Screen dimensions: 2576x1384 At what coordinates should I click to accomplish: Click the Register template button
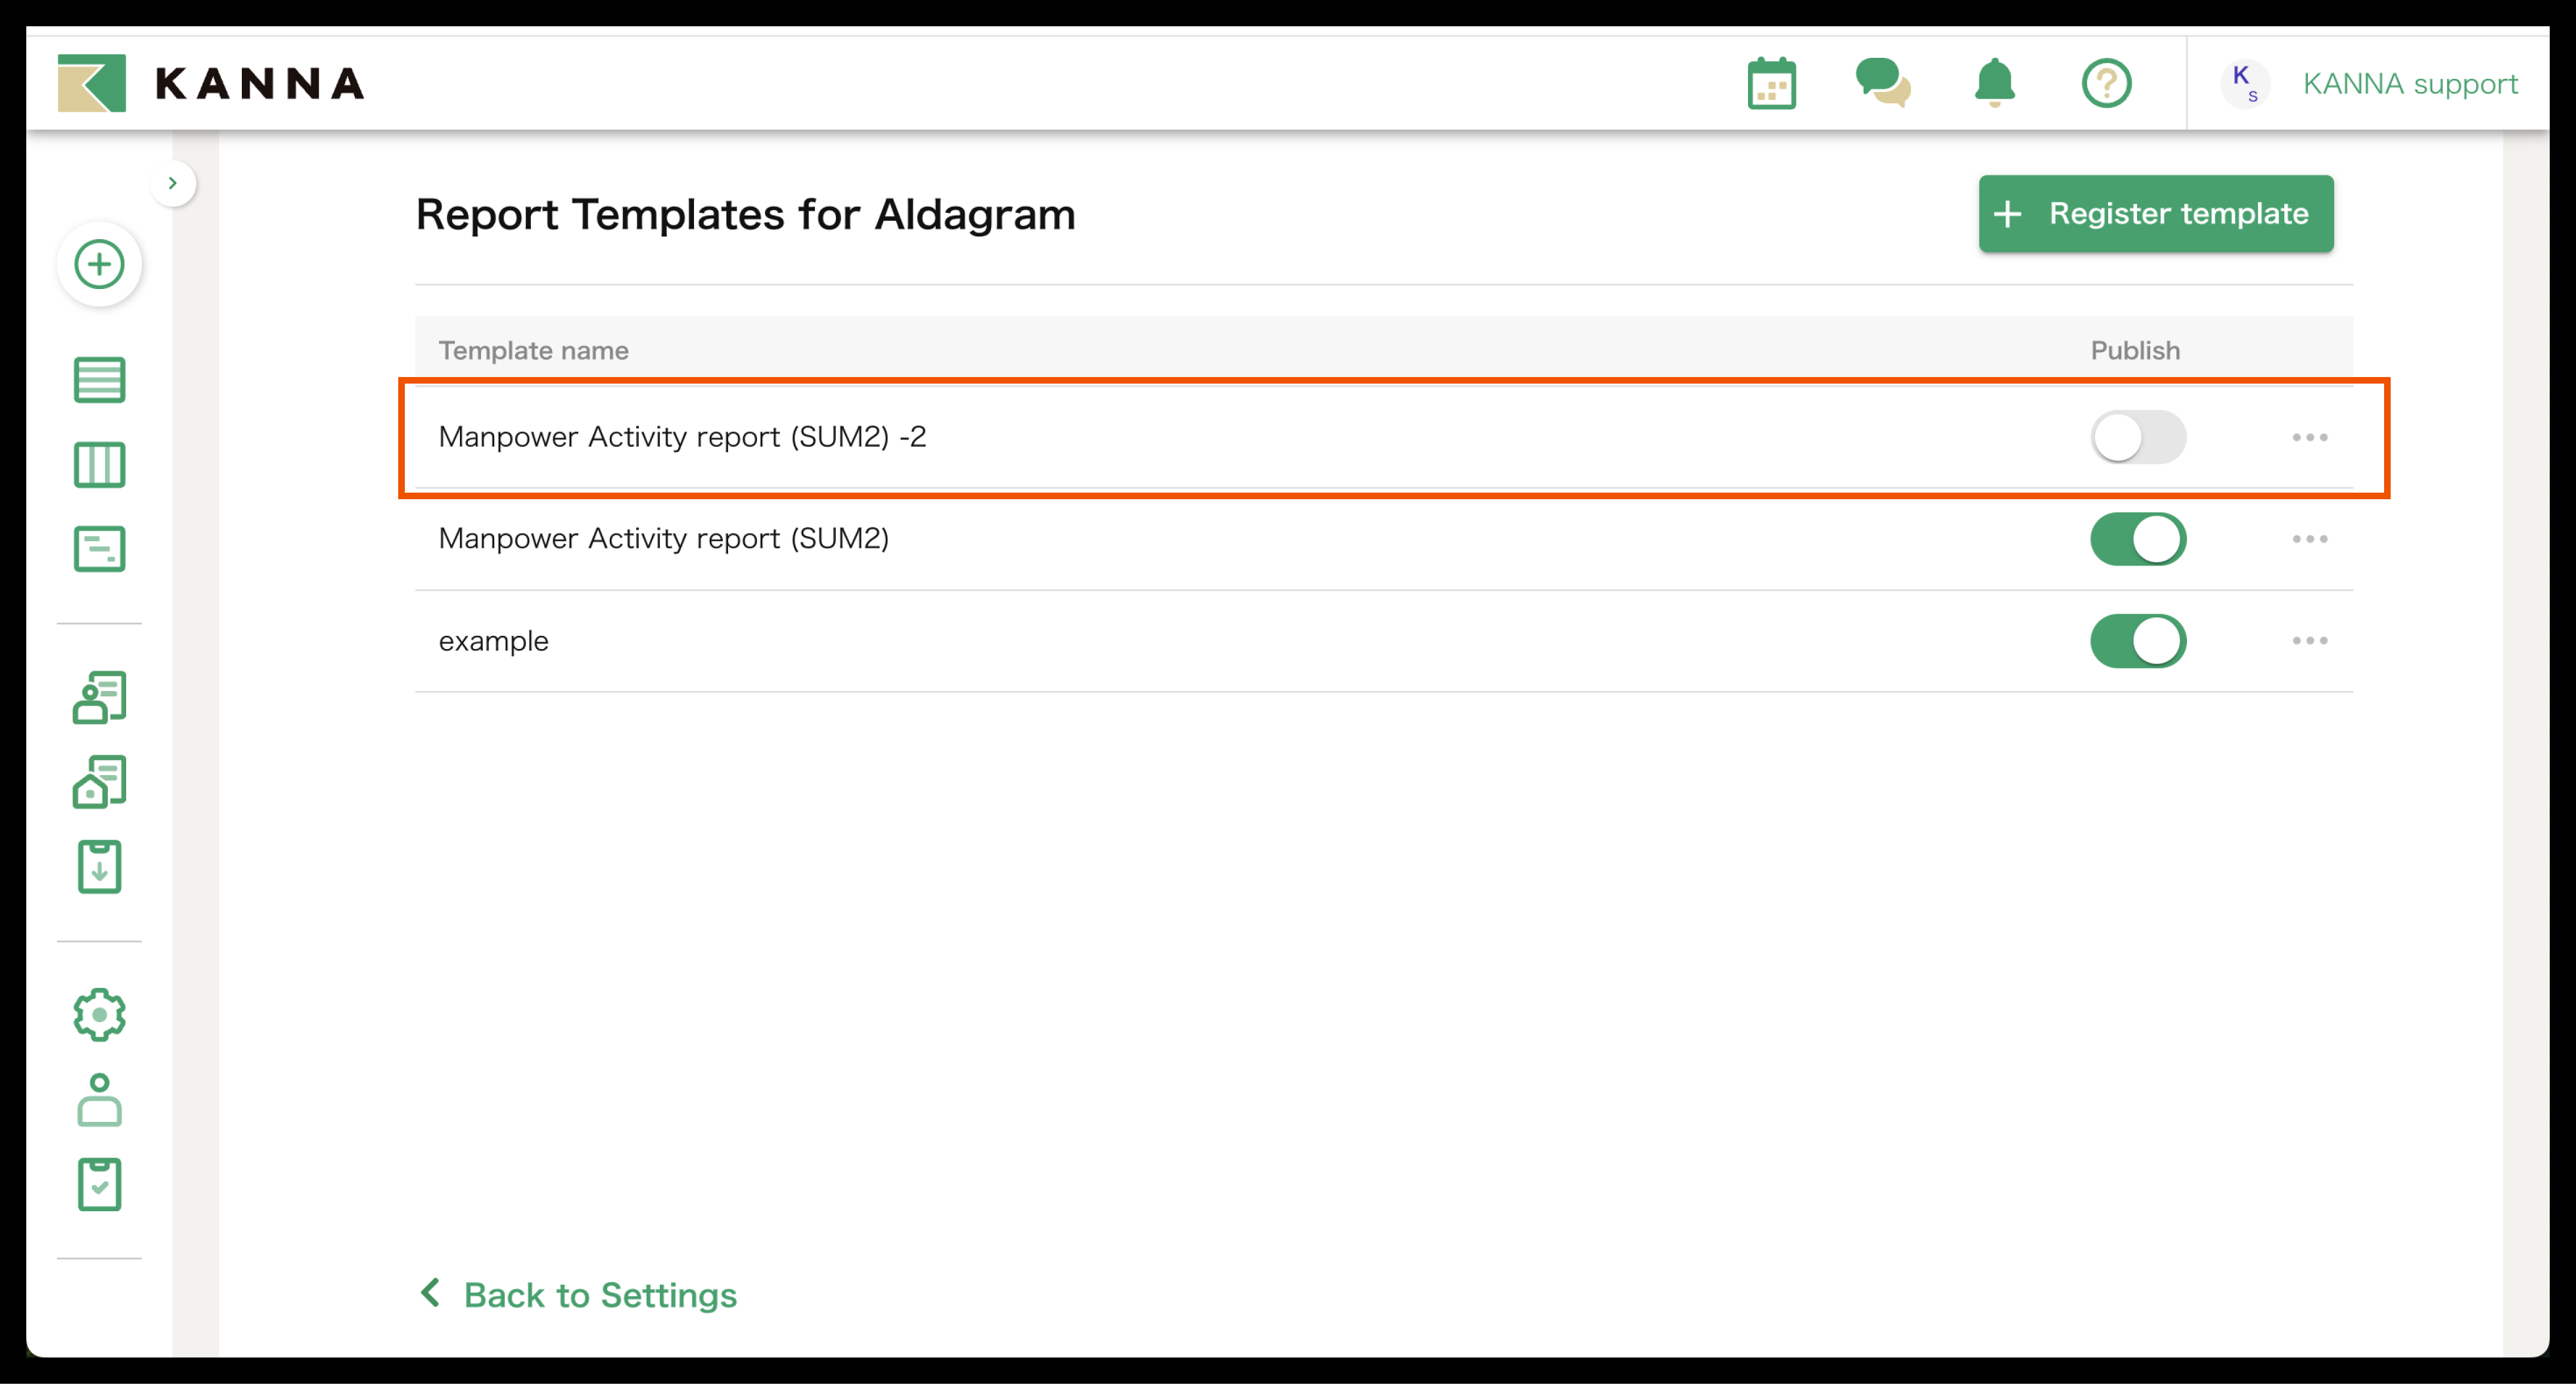[x=2155, y=214]
